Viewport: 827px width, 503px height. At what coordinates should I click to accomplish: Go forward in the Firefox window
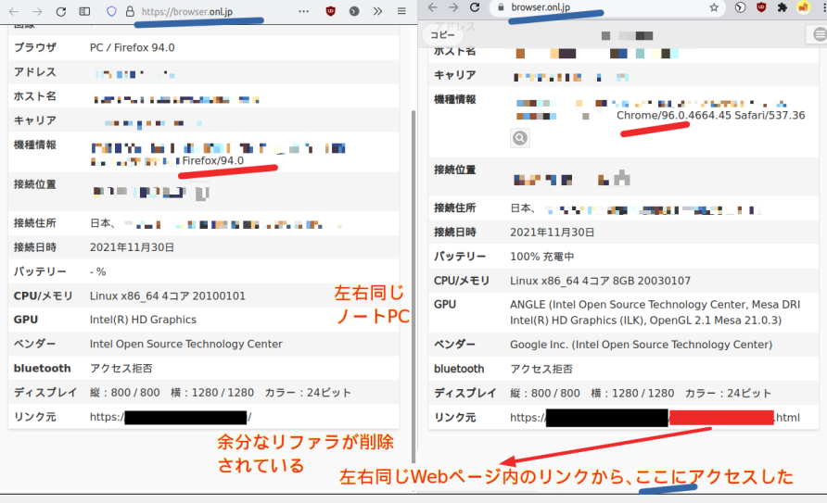pyautogui.click(x=37, y=11)
